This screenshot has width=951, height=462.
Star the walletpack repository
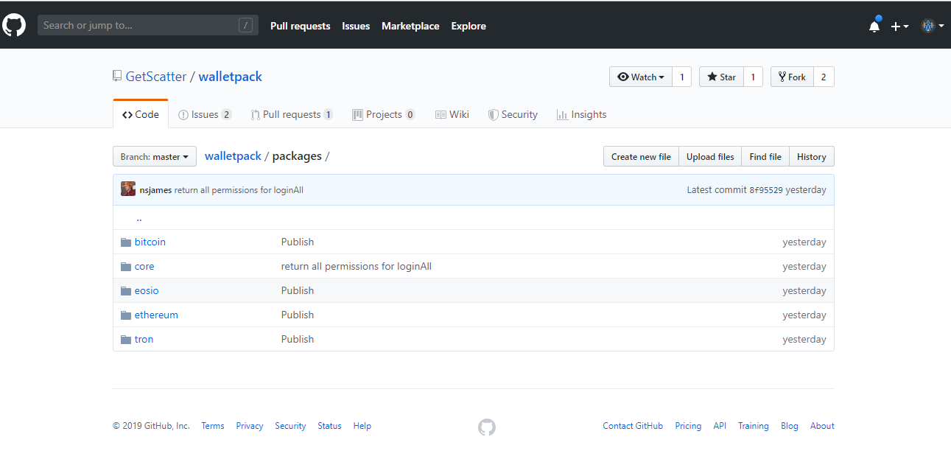[x=721, y=77]
